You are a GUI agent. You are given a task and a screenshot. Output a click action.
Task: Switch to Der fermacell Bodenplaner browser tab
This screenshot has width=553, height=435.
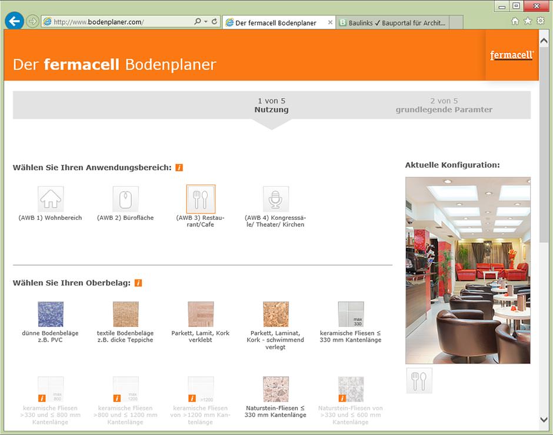[275, 23]
